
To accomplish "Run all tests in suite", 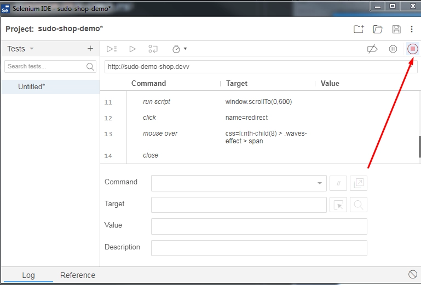I will (112, 49).
